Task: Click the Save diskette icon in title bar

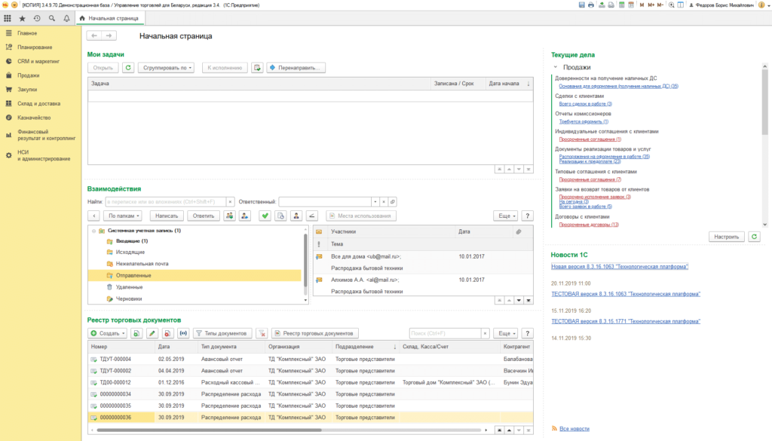Action: coord(581,5)
